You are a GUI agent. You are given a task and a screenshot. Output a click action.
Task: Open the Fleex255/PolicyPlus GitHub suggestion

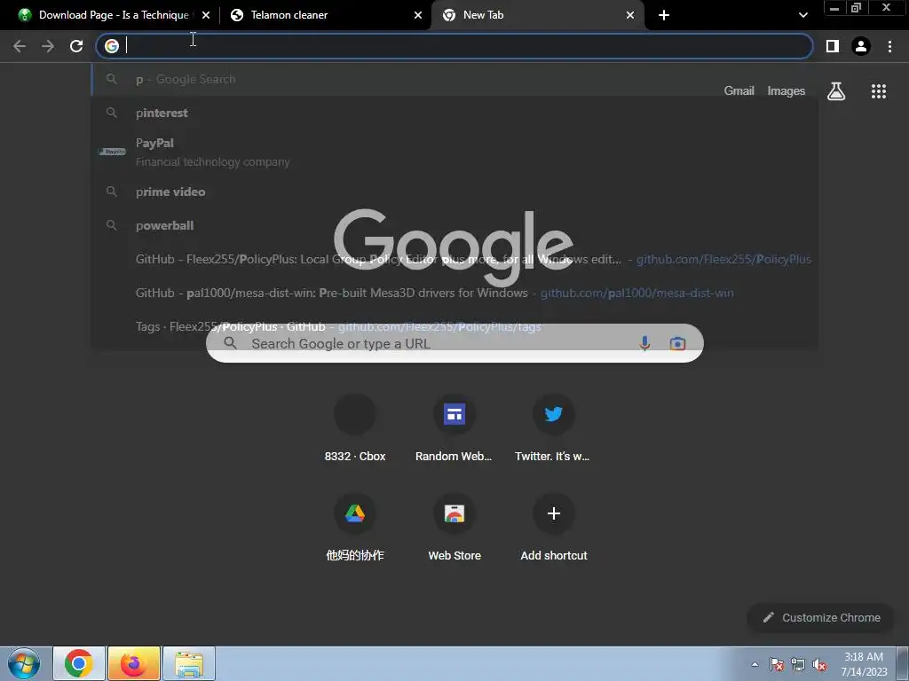454,259
